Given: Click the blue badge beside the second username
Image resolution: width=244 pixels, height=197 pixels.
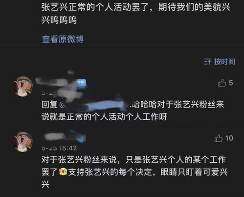Looking at the screenshot, I should pyautogui.click(x=82, y=138).
